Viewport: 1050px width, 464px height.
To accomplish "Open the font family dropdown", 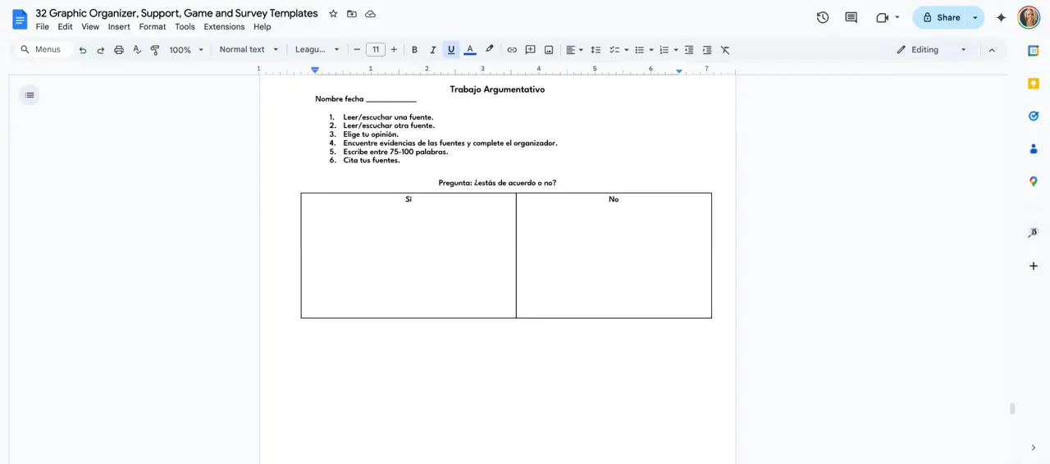I will (x=317, y=50).
